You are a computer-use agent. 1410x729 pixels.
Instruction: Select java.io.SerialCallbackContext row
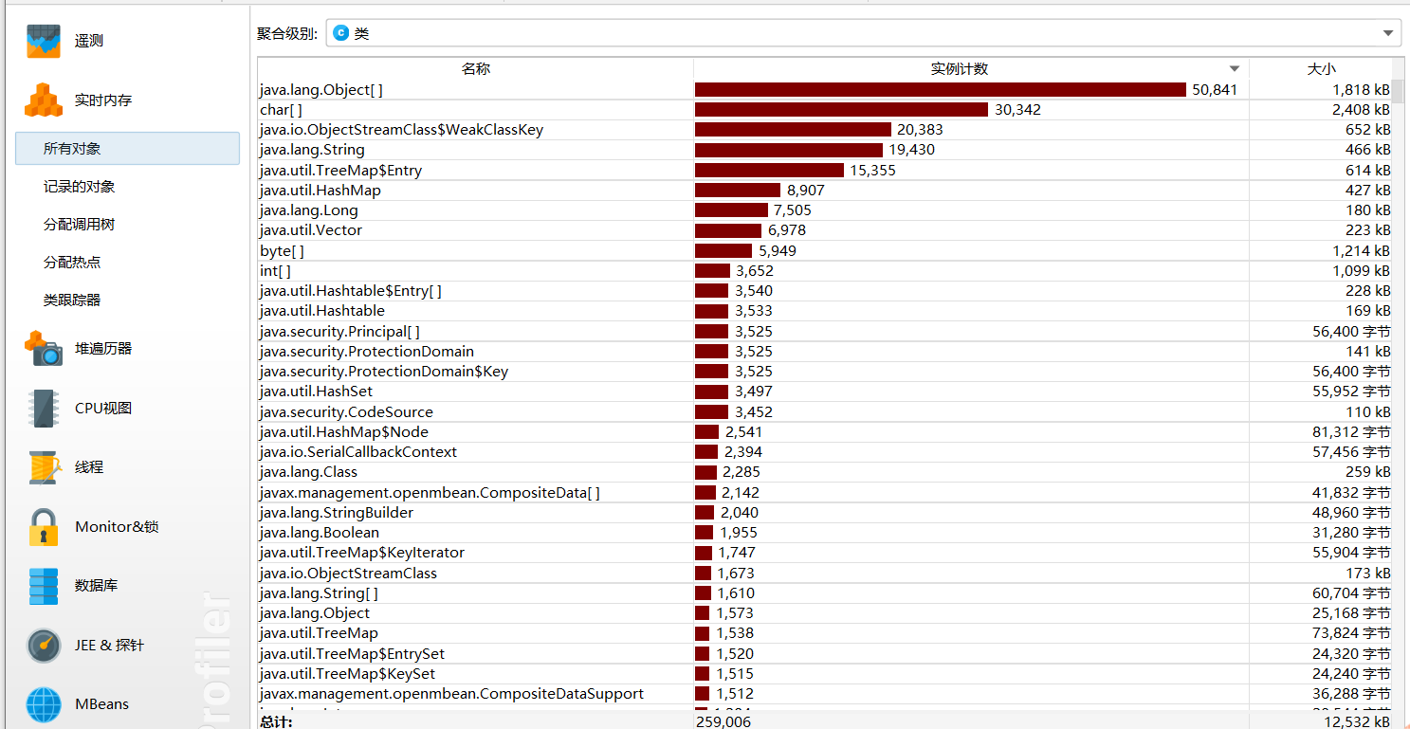[825, 452]
